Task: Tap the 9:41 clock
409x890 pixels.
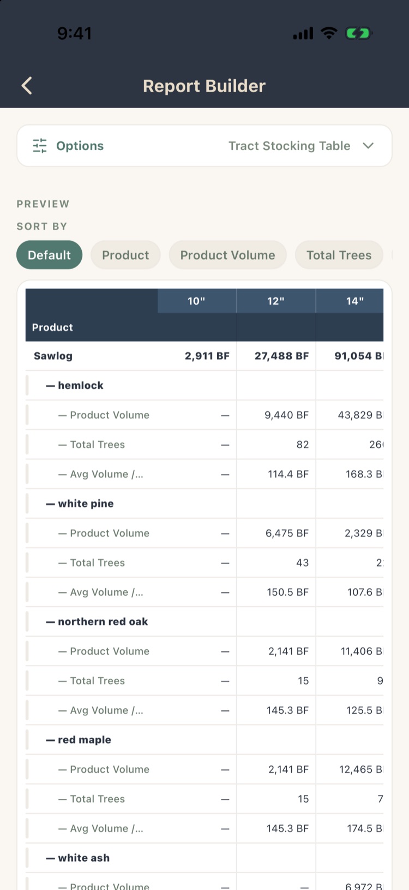Action: tap(74, 33)
